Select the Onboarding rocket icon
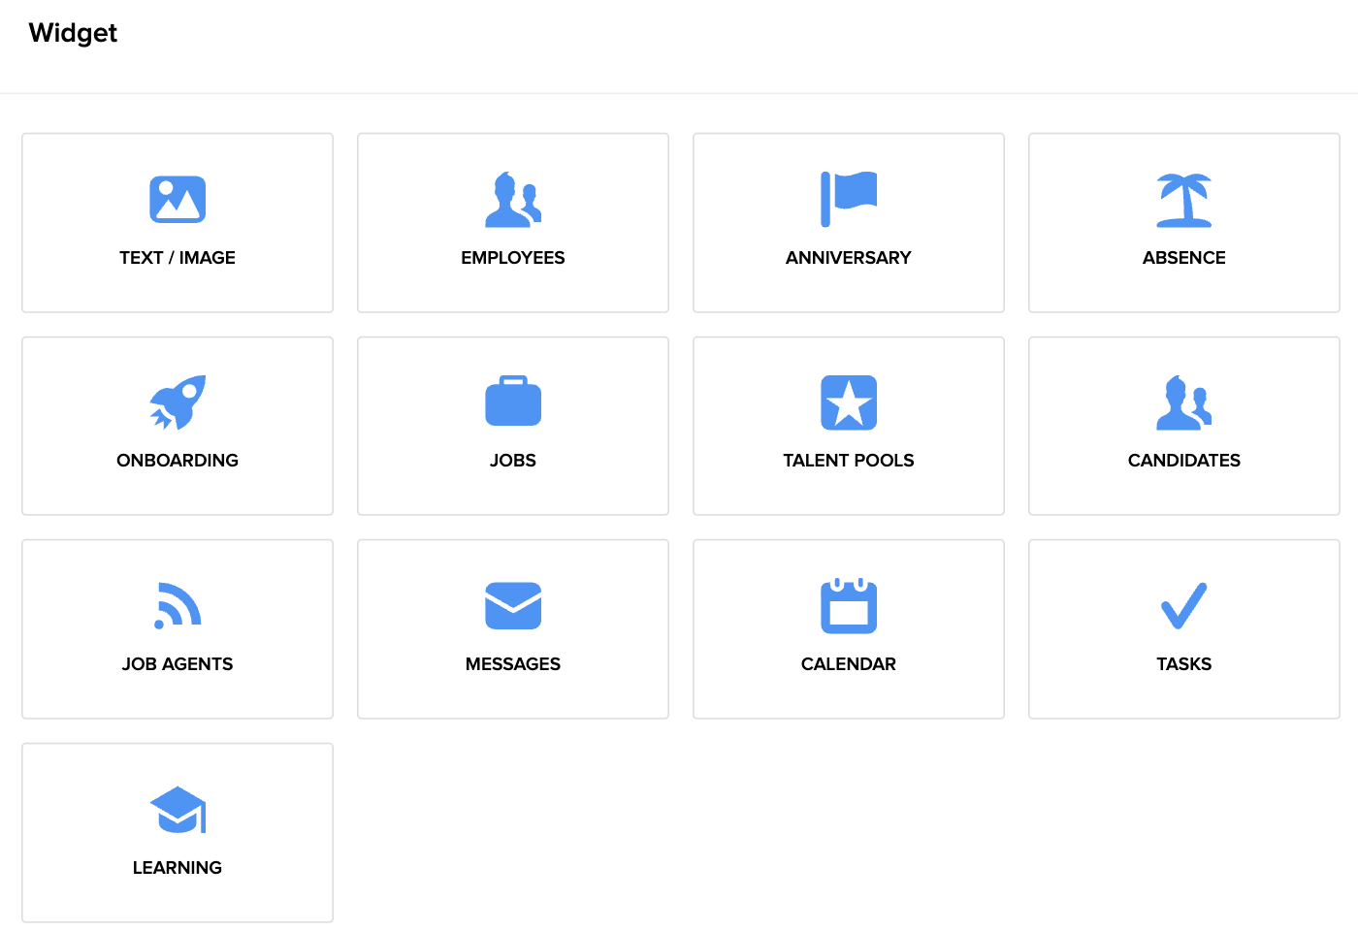 [x=178, y=402]
